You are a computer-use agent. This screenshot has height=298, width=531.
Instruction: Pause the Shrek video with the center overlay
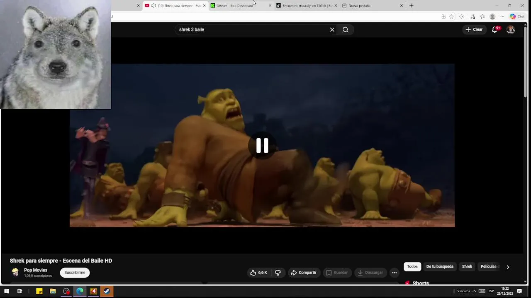(262, 146)
